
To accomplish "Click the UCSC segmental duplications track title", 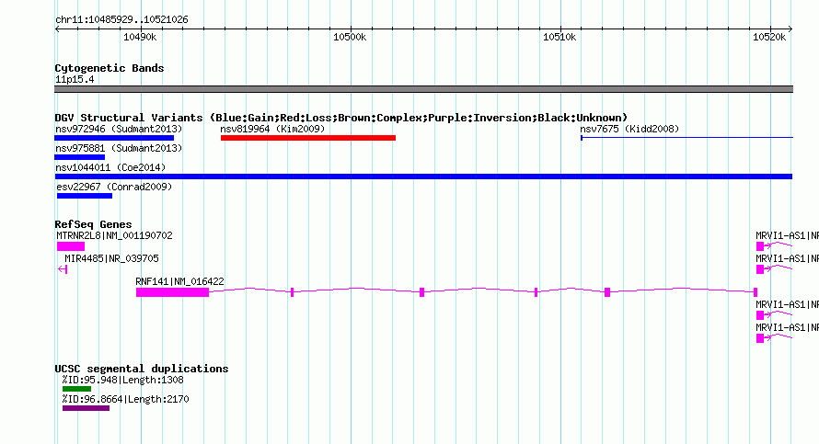I will tap(142, 369).
